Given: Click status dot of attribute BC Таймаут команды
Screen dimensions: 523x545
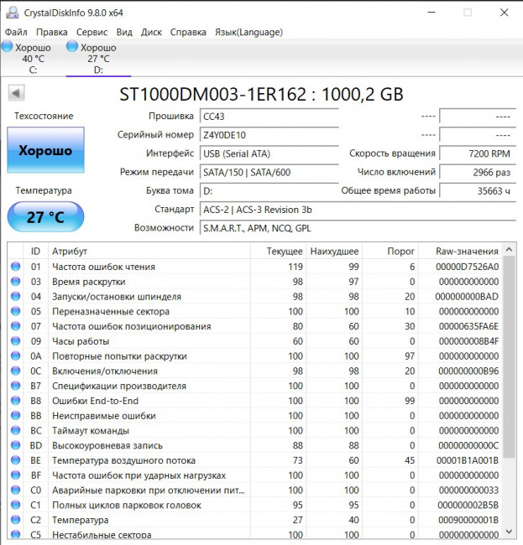Looking at the screenshot, I should pos(15,430).
